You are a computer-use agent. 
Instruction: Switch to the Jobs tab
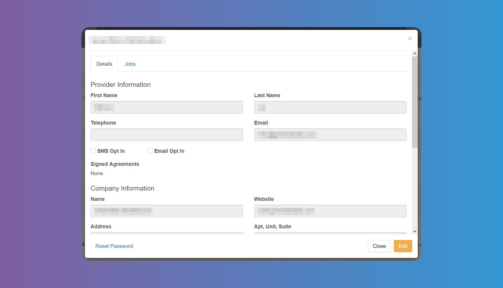130,64
